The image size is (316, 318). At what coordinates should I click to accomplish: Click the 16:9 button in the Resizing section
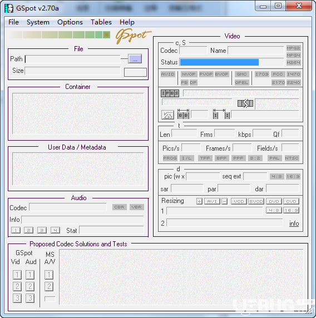click(291, 211)
